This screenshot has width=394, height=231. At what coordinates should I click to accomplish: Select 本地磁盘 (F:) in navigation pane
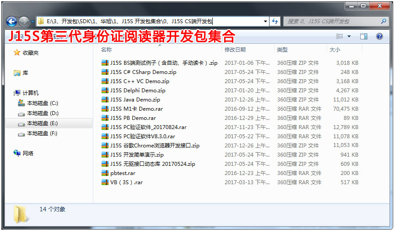42,133
